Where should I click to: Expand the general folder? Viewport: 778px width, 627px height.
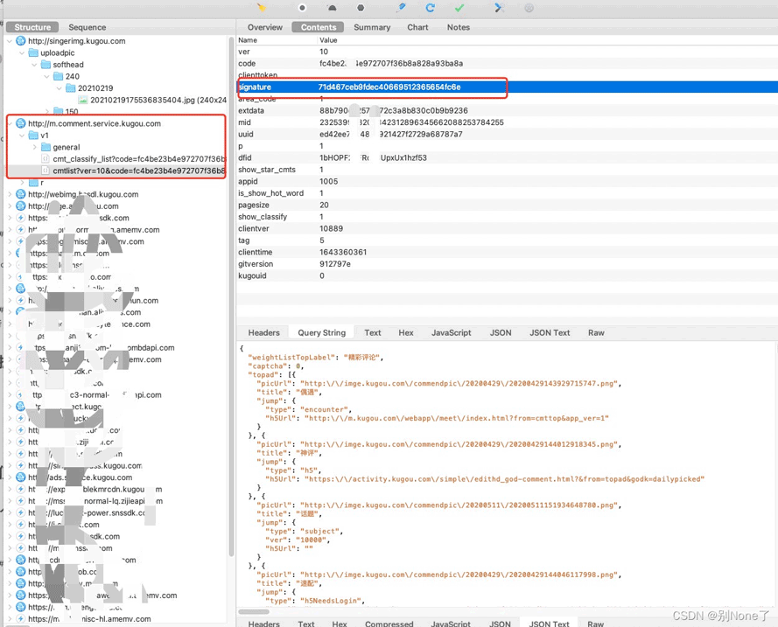(35, 148)
